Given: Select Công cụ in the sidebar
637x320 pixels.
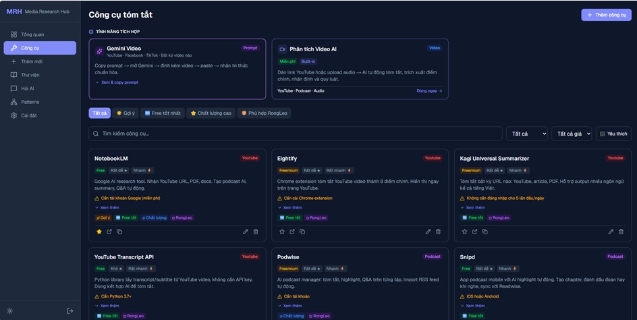Looking at the screenshot, I should tap(40, 48).
